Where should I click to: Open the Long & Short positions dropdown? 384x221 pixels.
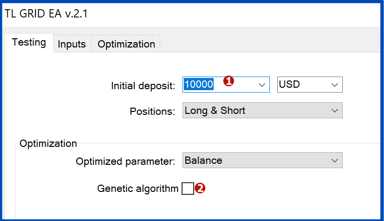[x=262, y=110]
